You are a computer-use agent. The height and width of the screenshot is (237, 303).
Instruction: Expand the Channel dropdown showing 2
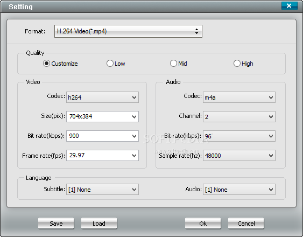tap(239, 116)
